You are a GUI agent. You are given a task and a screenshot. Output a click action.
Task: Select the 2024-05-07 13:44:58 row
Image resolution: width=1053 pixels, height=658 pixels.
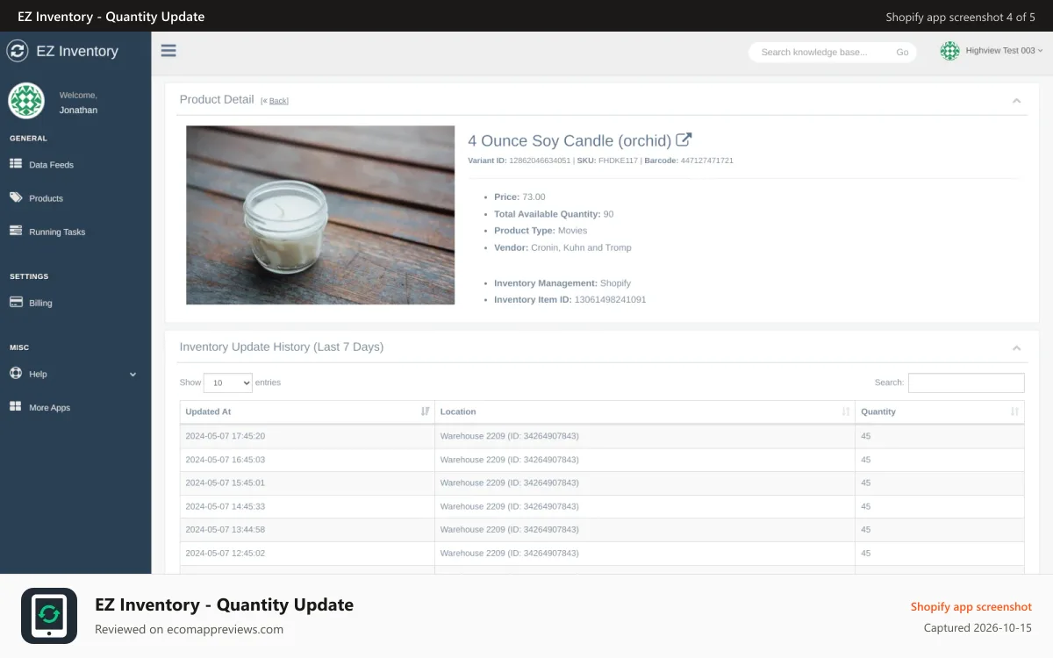[602, 530]
